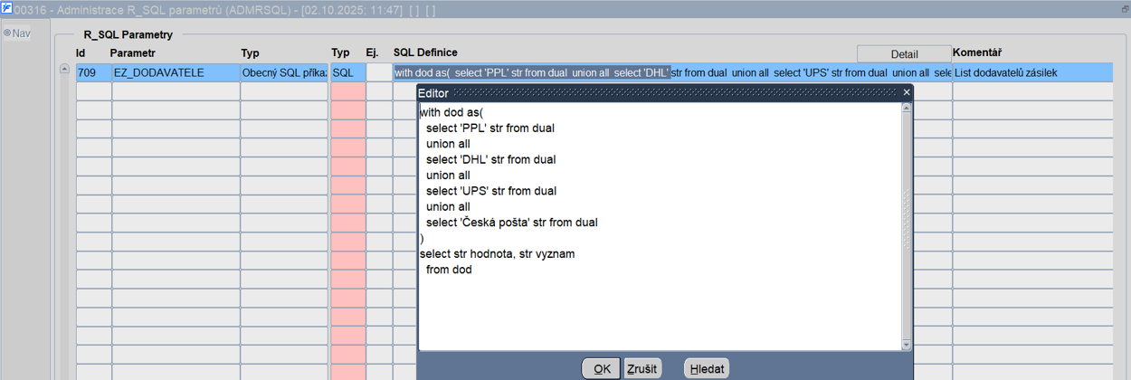The height and width of the screenshot is (380, 1131).
Task: Click Zrušit to cancel the editor
Action: (642, 369)
